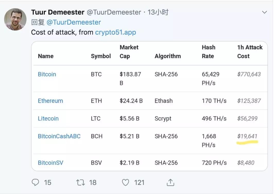Open the Litecoin coin link

tap(48, 118)
